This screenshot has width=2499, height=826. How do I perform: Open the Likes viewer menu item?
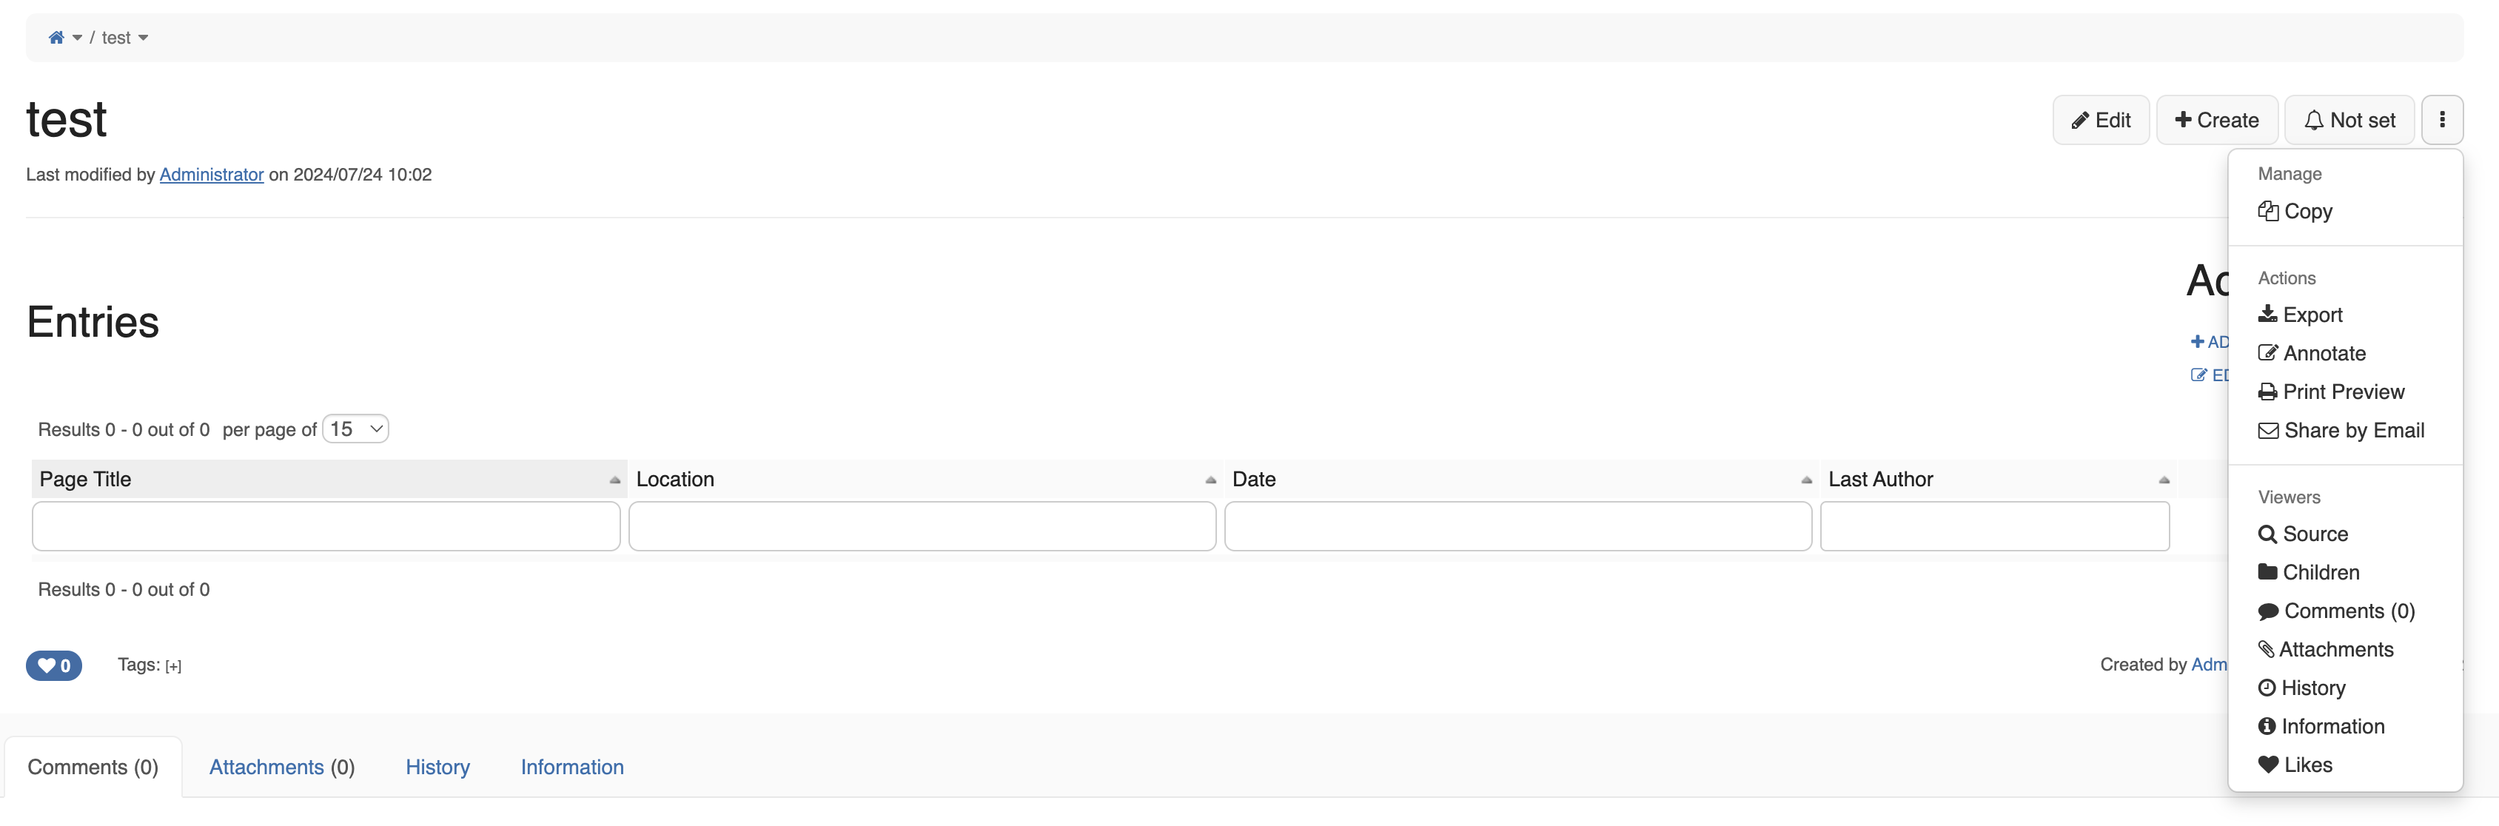coord(2295,765)
